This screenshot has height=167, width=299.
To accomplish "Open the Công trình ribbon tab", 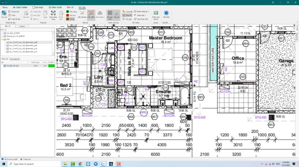I will (x=20, y=7).
